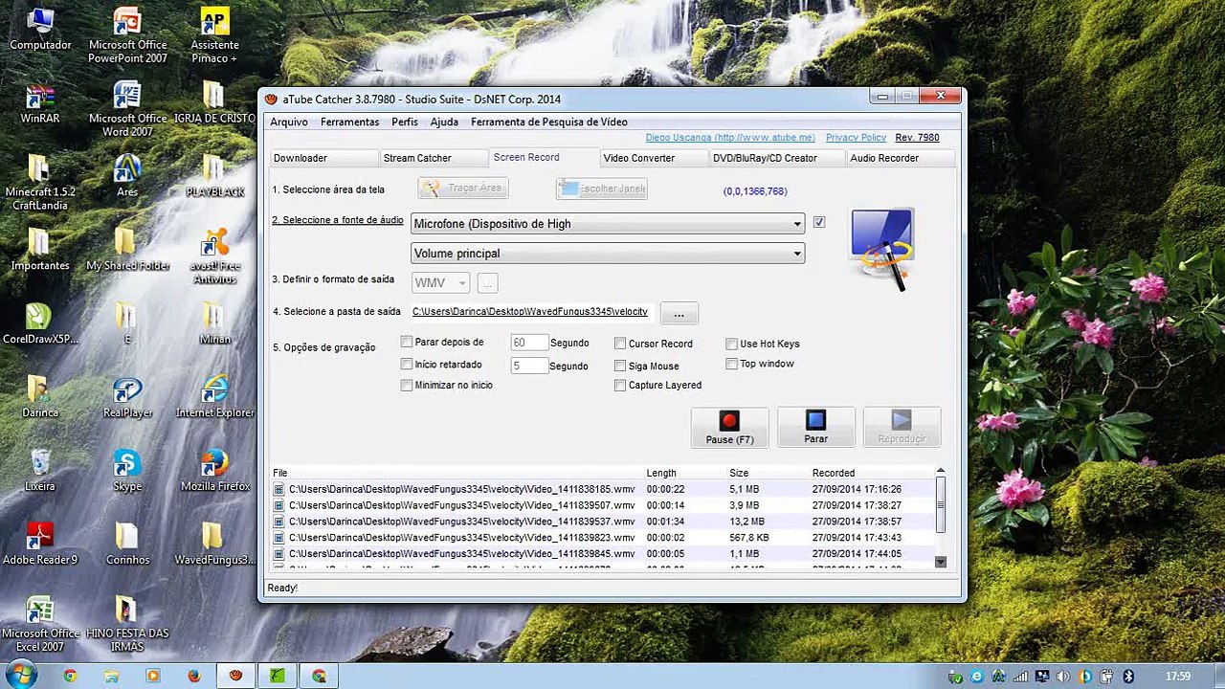1225x689 pixels.
Task: Open Microsoft Office PowerPoint 2007 shortcut
Action: (x=127, y=34)
